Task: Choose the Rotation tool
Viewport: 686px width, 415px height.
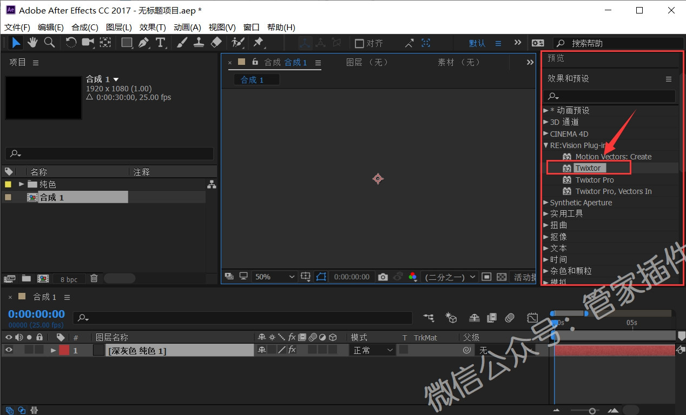Action: [71, 43]
